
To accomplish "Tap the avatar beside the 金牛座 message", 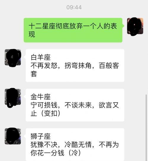I will [13, 97].
